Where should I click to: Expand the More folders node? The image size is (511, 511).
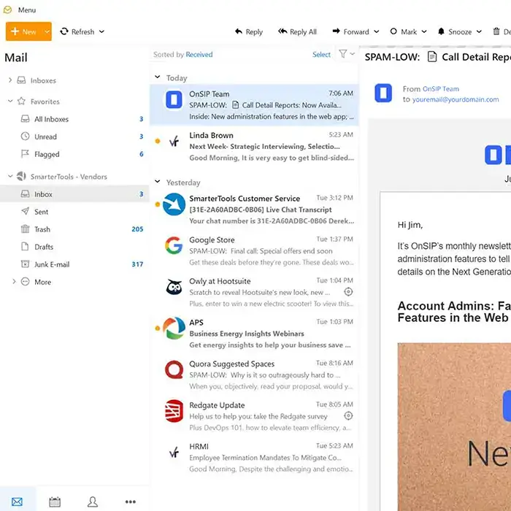tap(14, 282)
